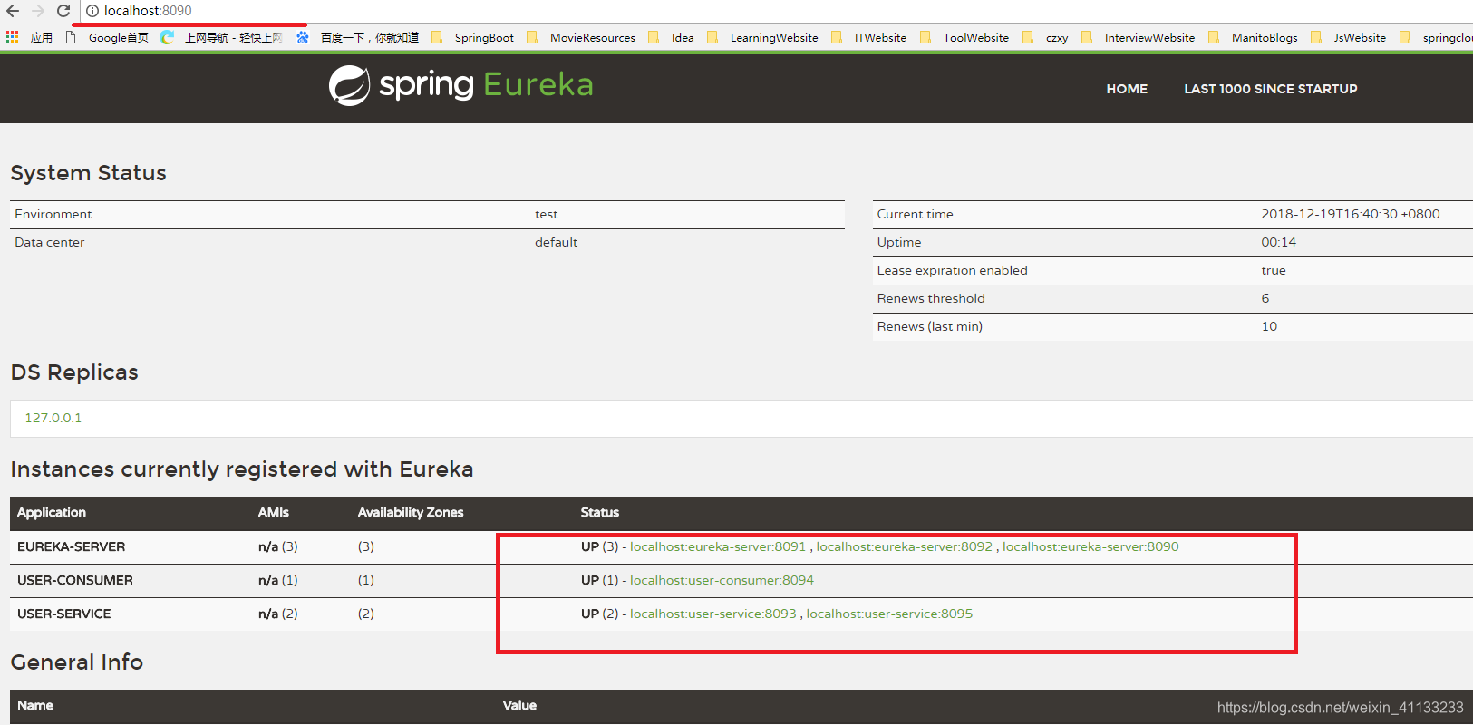The height and width of the screenshot is (725, 1473).
Task: Open localhost:user-consumer:8094 instance link
Action: [x=722, y=580]
